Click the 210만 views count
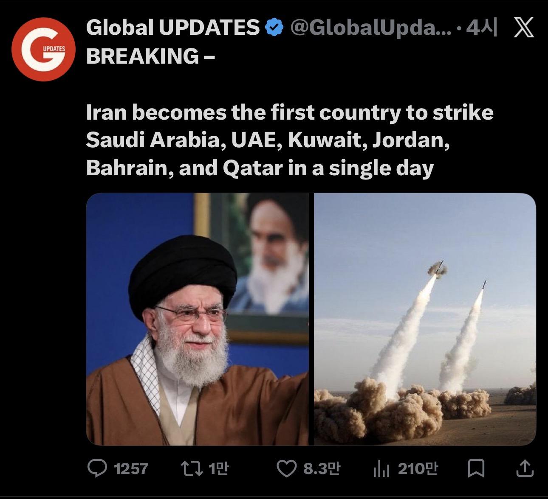This screenshot has height=499, width=548. [418, 468]
